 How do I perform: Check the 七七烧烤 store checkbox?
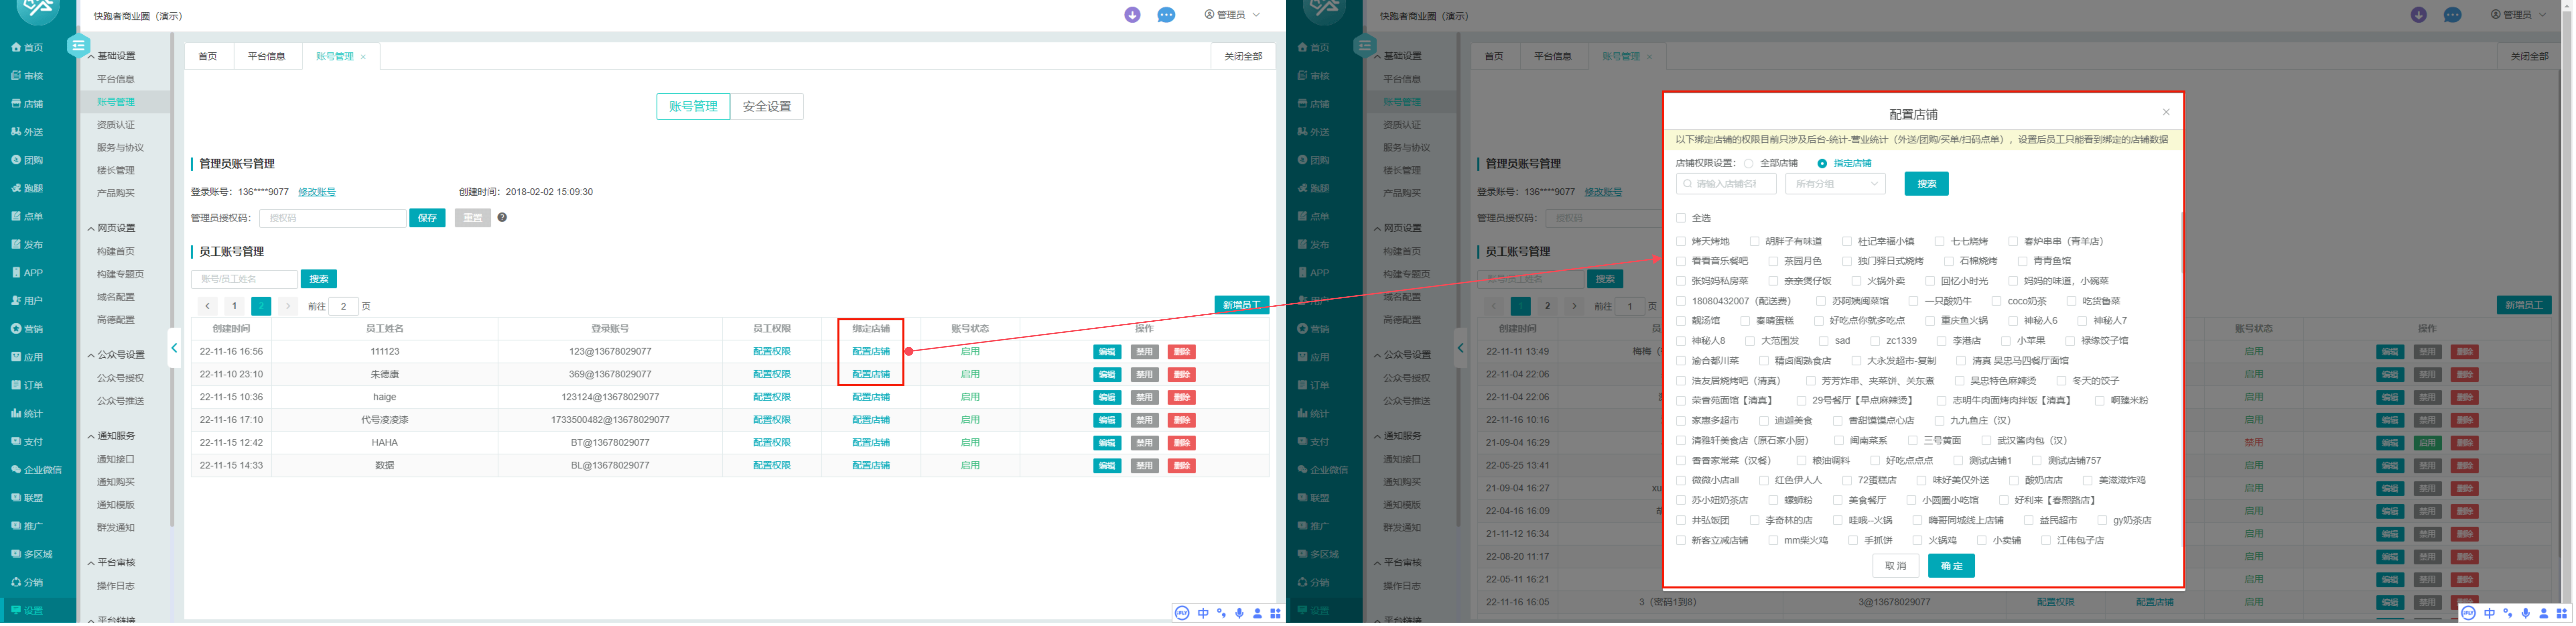pos(1940,242)
